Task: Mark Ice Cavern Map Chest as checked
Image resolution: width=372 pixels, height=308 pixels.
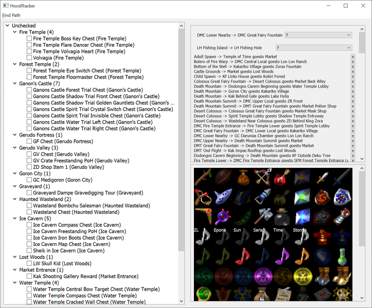Action: click(29, 244)
